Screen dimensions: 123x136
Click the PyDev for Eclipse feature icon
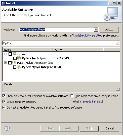pos(19,58)
